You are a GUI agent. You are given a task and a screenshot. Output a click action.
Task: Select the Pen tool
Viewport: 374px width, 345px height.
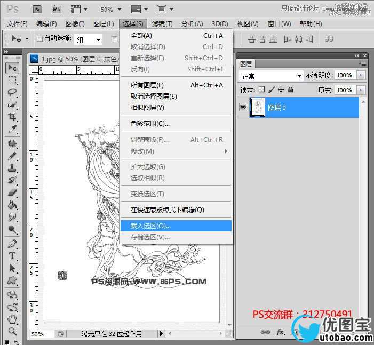12,244
